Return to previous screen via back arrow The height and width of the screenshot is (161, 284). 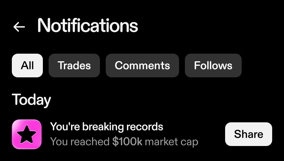(19, 27)
